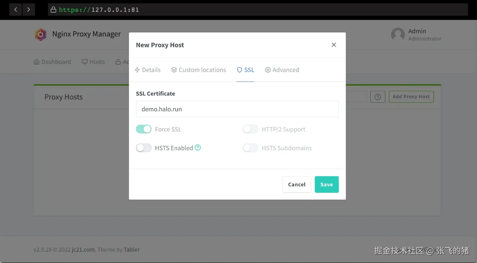The width and height of the screenshot is (477, 263).
Task: Click the Admin username text
Action: point(417,31)
